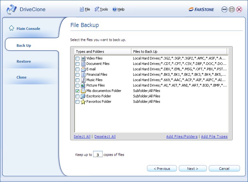Click the Picture Files icon
Screen dimensions: 248x182
(83, 86)
